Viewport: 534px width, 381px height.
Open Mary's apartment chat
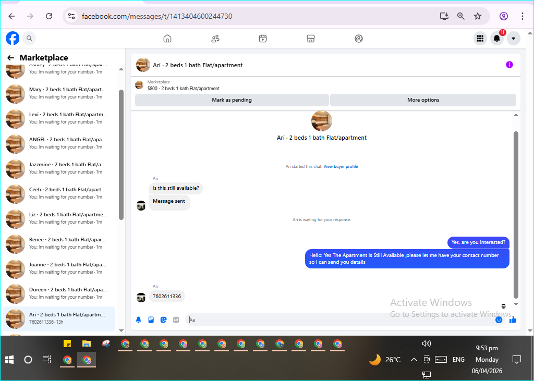click(x=58, y=93)
